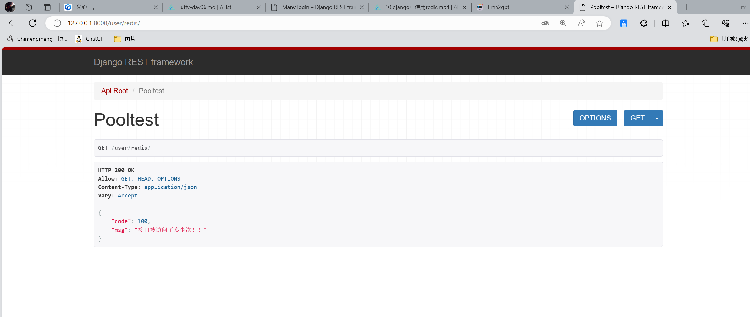
Task: Click the "code": 100 JSON line
Action: point(131,221)
